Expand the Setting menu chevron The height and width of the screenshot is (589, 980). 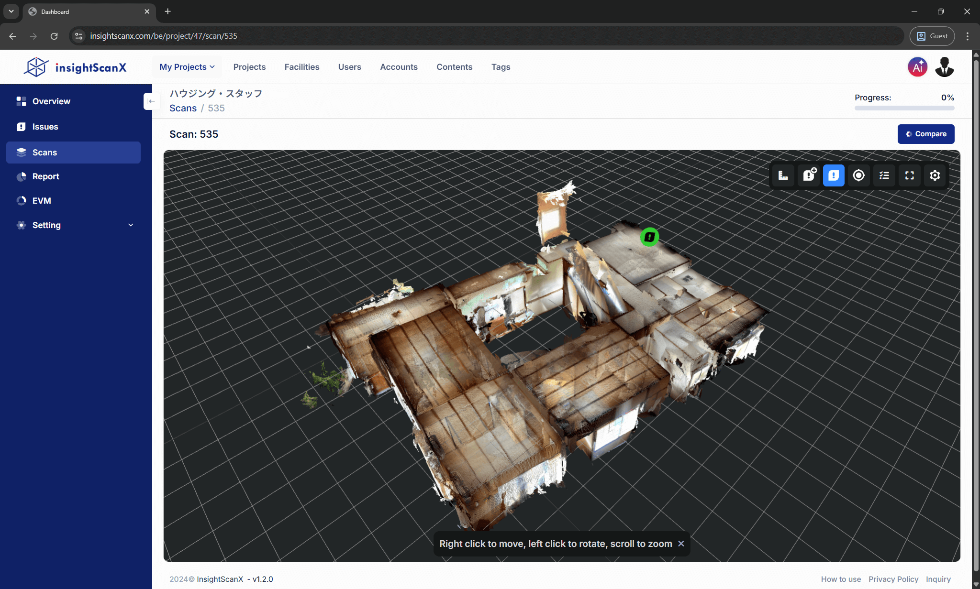(131, 225)
